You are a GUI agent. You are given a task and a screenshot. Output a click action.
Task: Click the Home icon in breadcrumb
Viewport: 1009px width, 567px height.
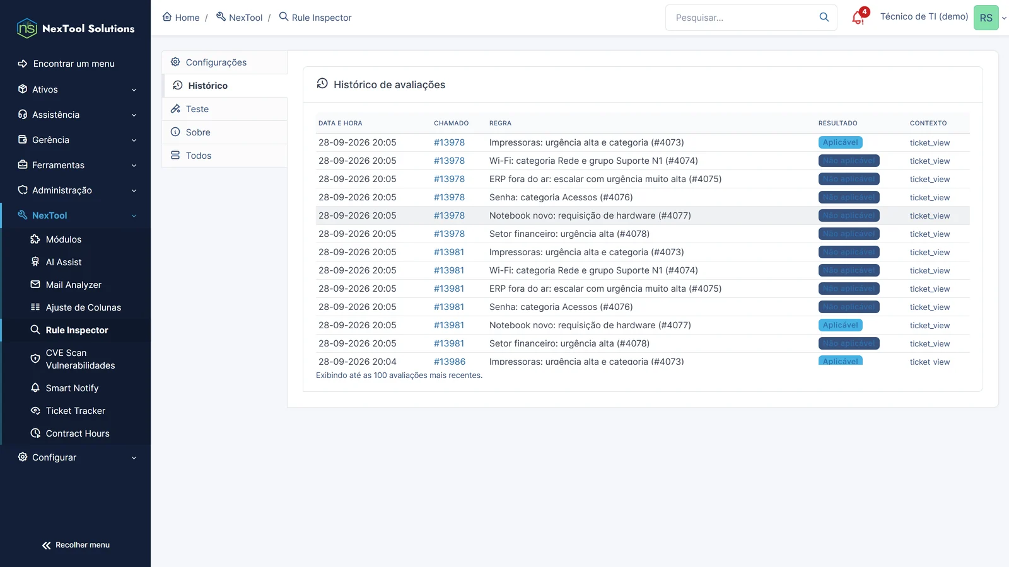pyautogui.click(x=167, y=17)
